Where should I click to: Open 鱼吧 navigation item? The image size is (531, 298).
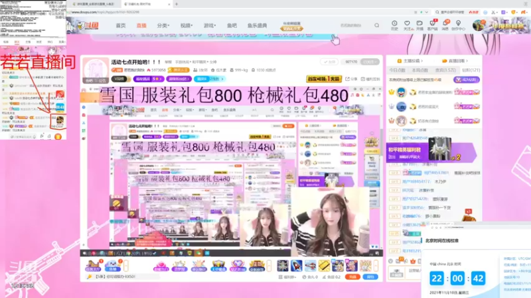(232, 26)
